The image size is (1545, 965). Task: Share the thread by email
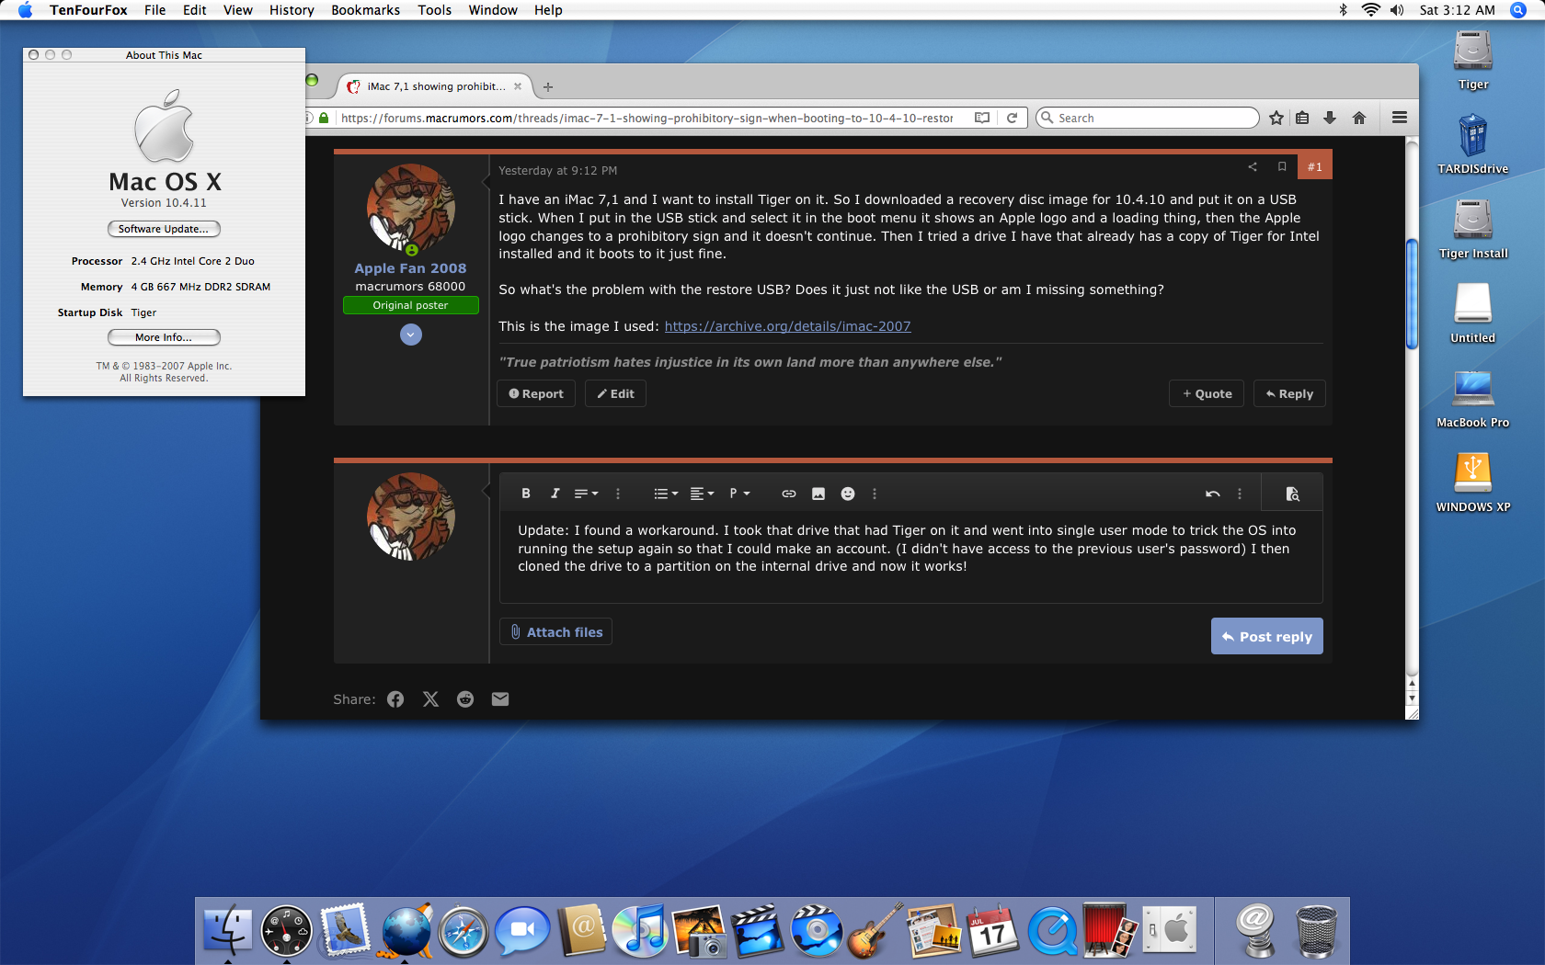coord(500,699)
